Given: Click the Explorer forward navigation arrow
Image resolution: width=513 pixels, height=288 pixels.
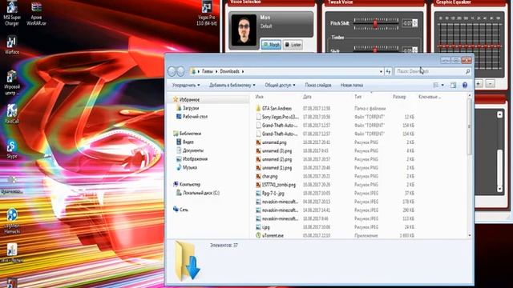Looking at the screenshot, I should pos(180,71).
